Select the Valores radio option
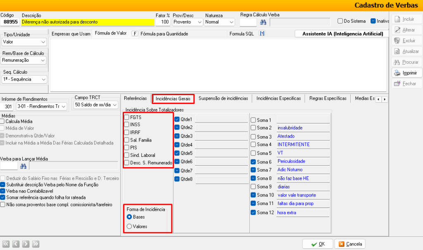 pyautogui.click(x=129, y=226)
